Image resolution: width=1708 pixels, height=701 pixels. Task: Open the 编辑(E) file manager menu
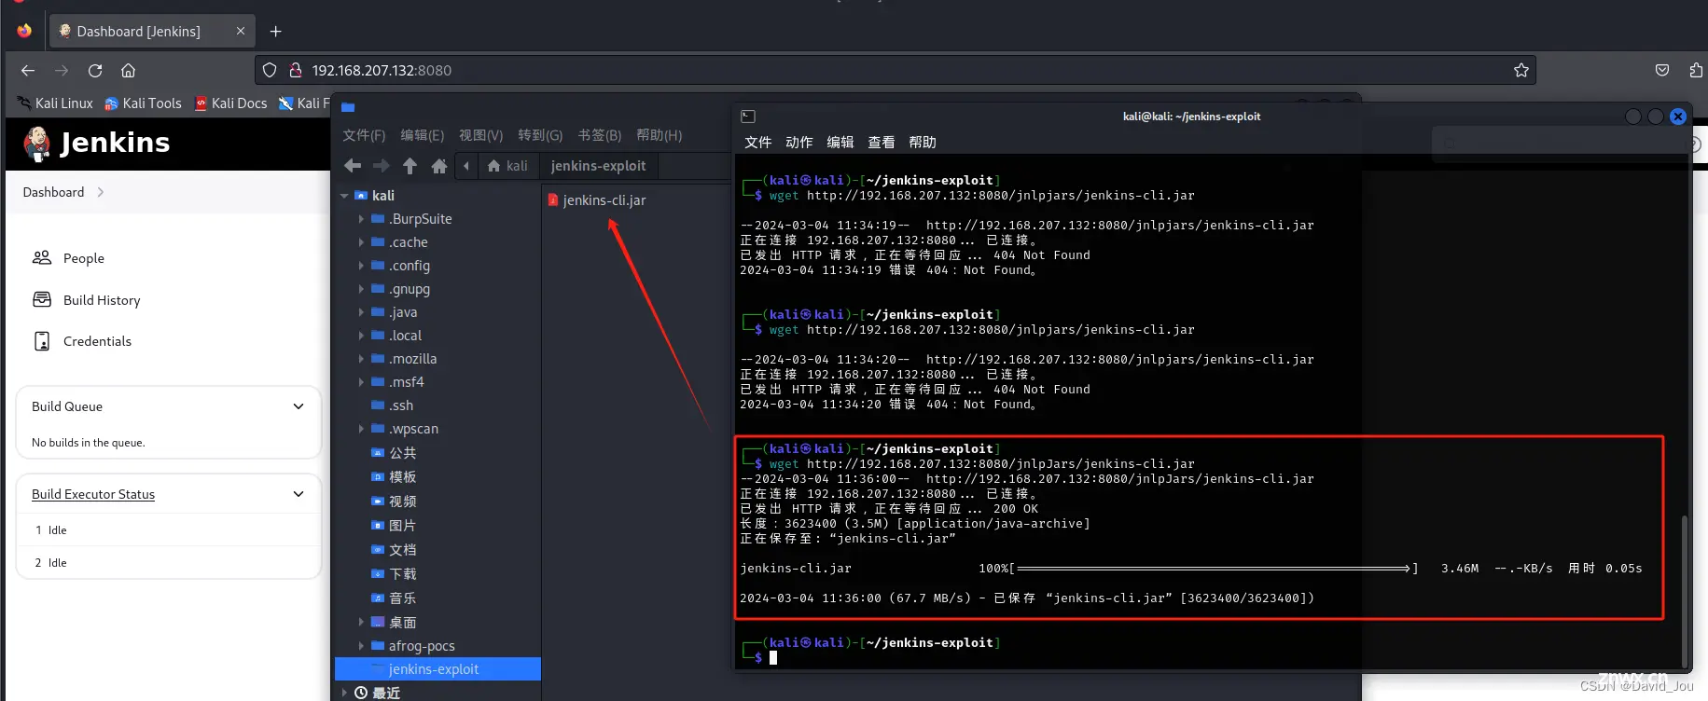click(423, 135)
